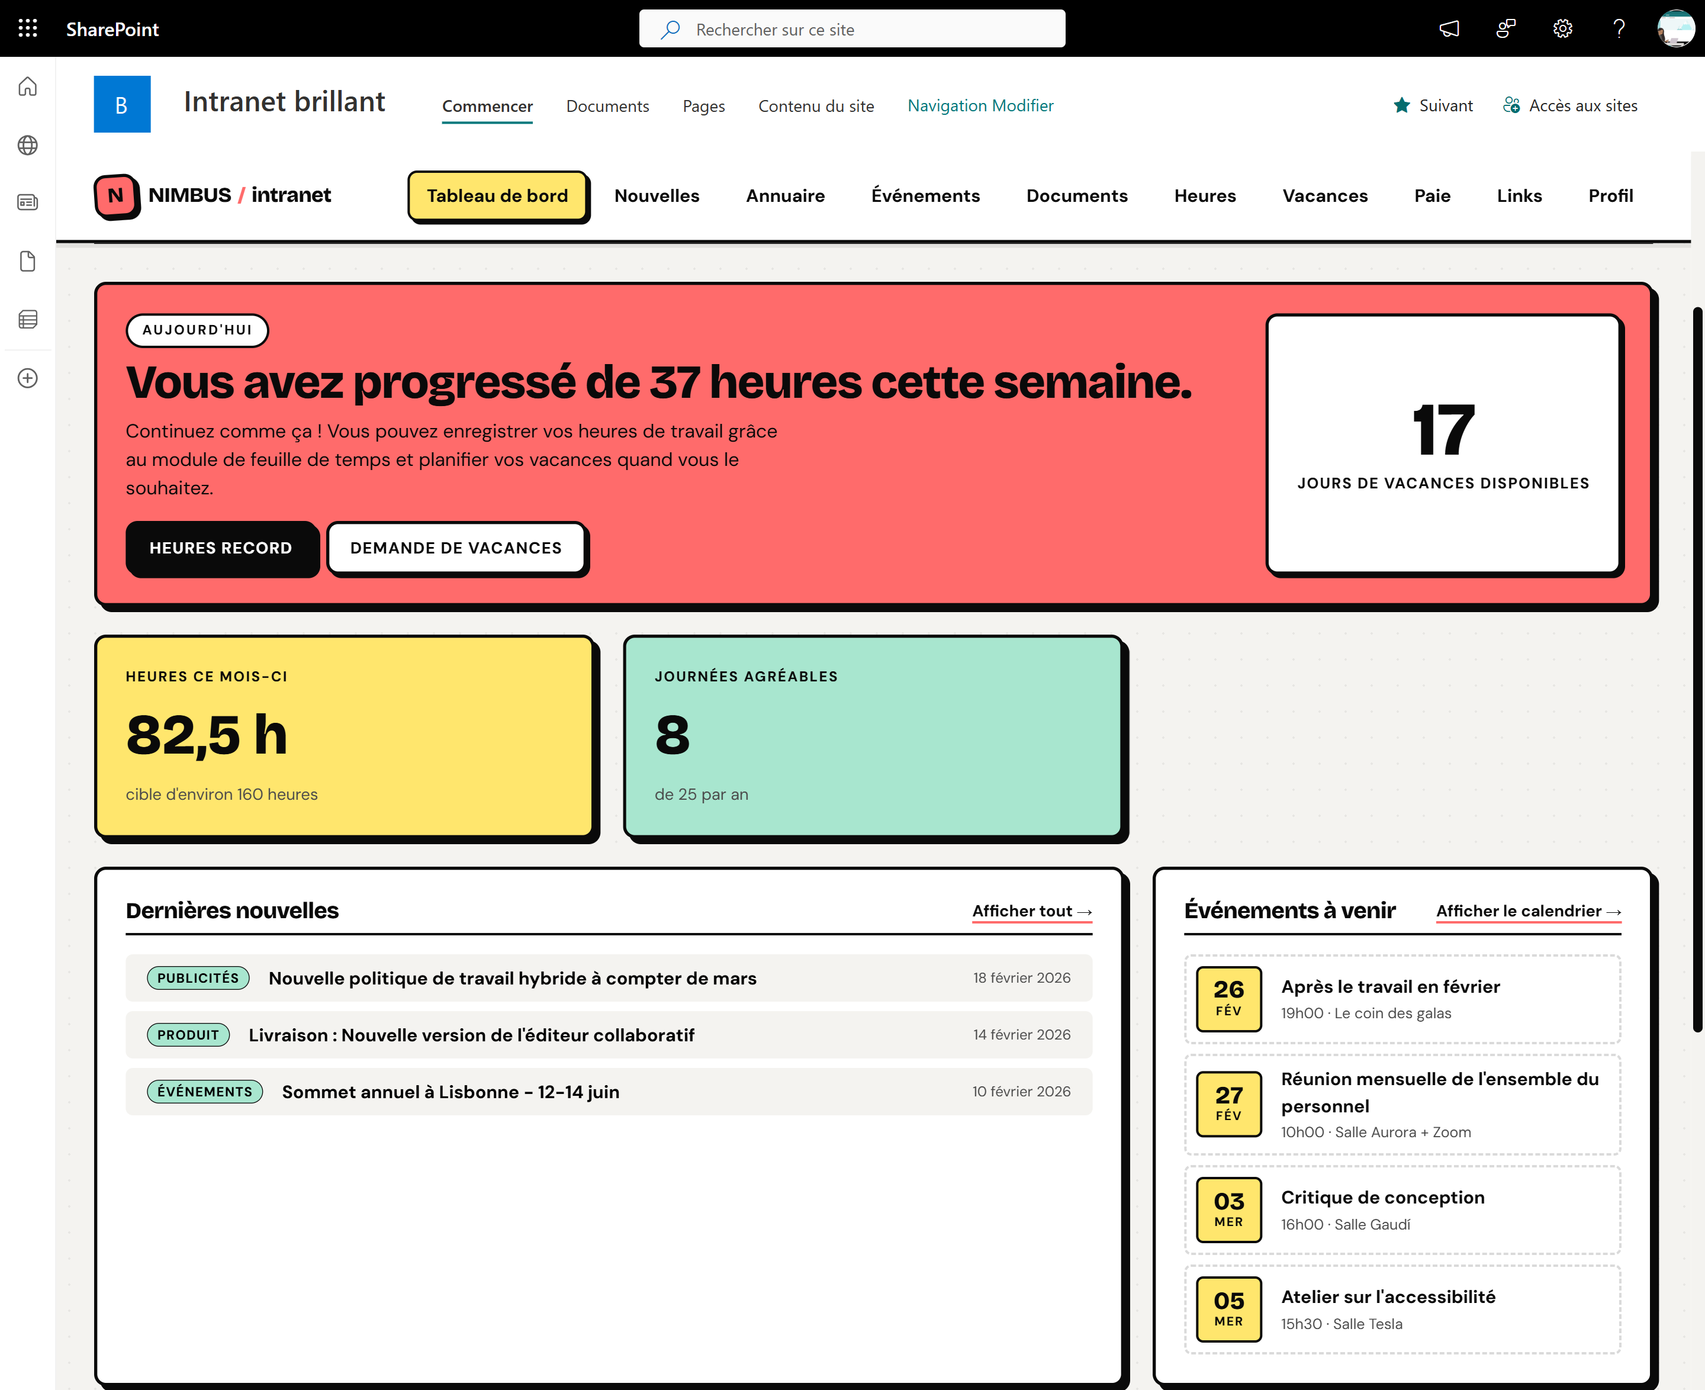Open Contenu du site

816,107
